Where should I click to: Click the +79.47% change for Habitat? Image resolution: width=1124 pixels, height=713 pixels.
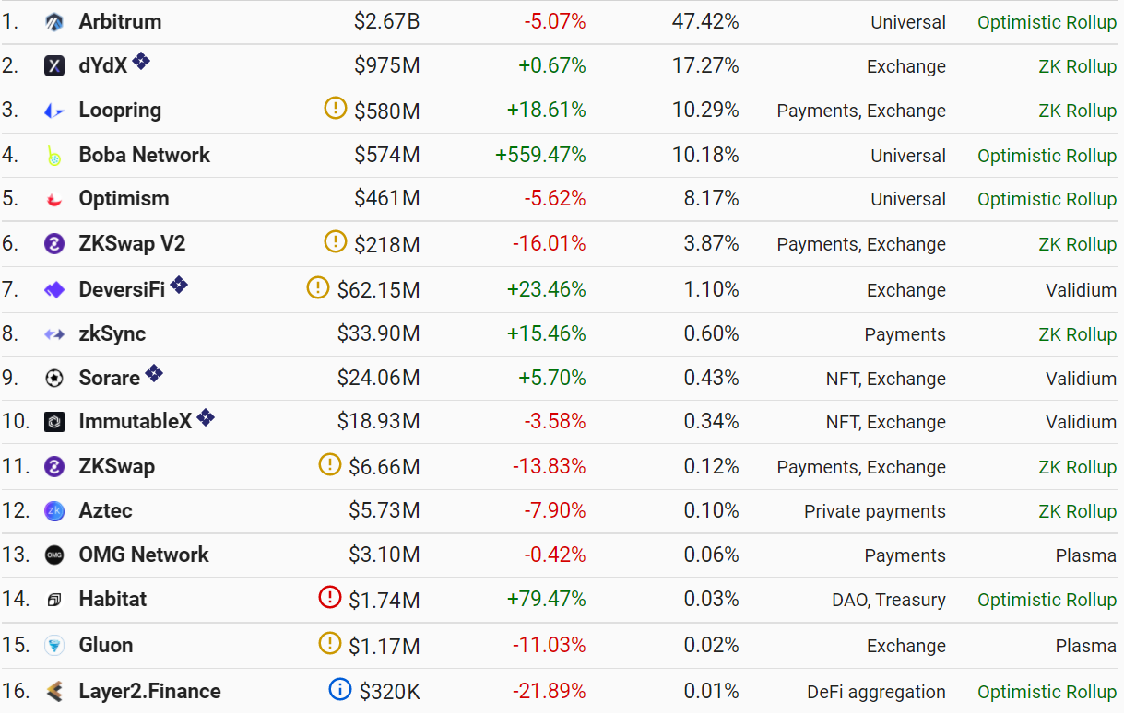coord(547,599)
